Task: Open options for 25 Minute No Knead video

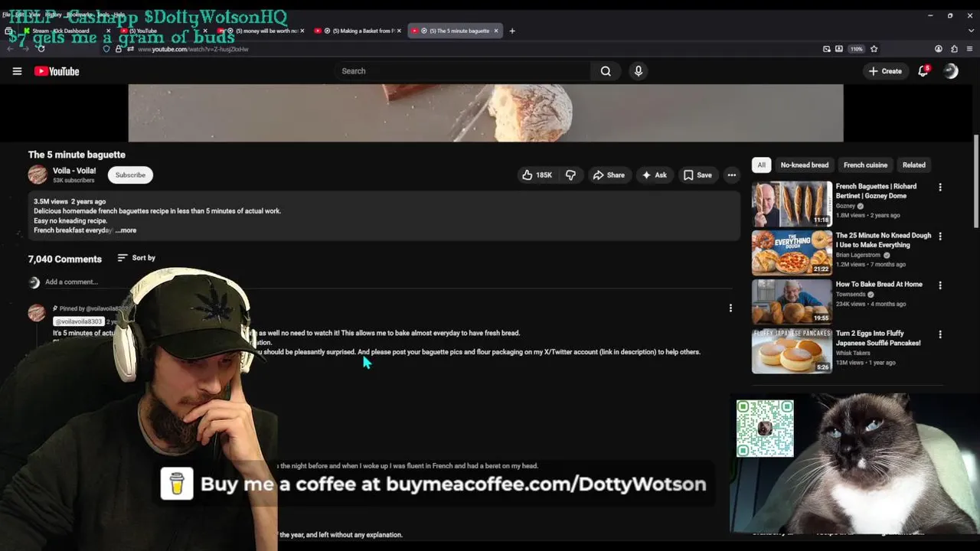Action: [x=940, y=236]
